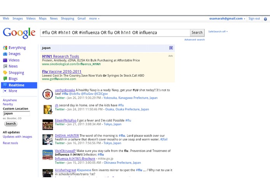Open Osaka, Osaka Prefecture, Japan location
Screen dimensions: 270x192
127,109
